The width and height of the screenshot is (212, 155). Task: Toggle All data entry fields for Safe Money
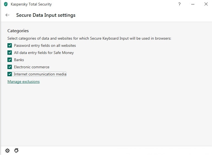(x=10, y=53)
